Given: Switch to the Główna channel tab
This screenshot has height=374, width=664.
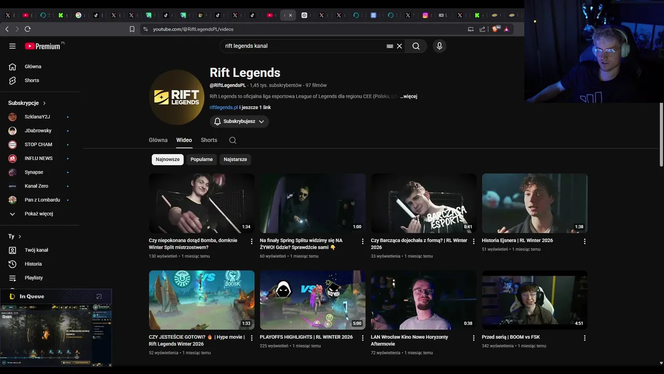Looking at the screenshot, I should coord(158,140).
